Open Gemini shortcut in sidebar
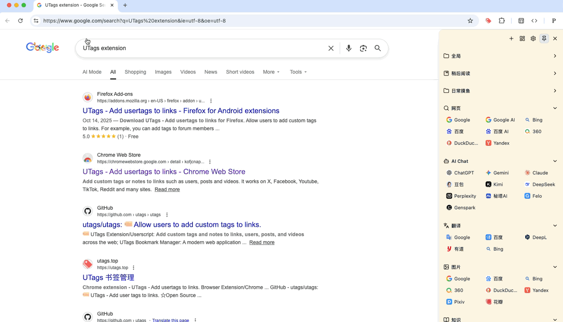 [x=497, y=173]
